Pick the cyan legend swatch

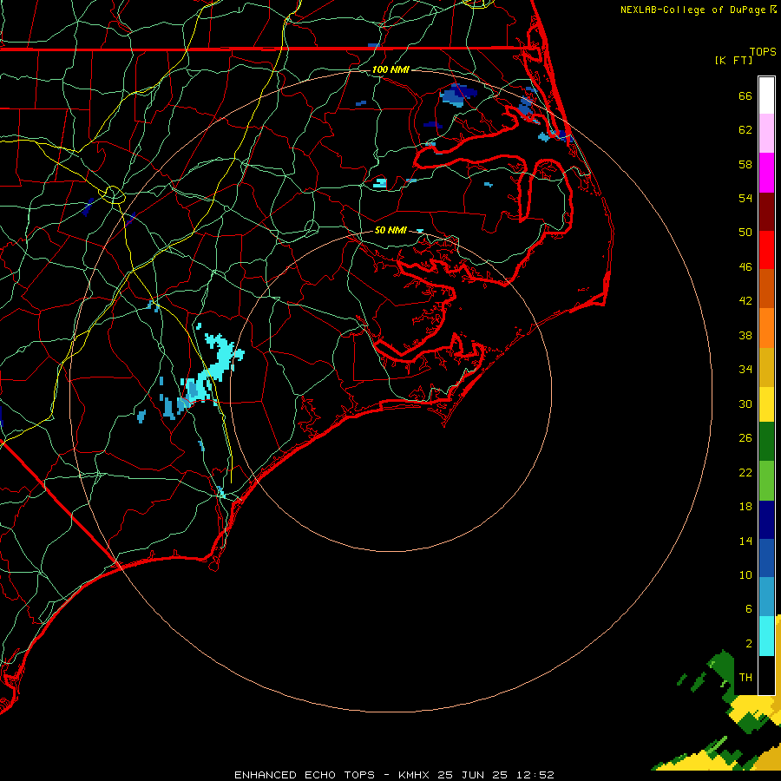click(x=766, y=636)
